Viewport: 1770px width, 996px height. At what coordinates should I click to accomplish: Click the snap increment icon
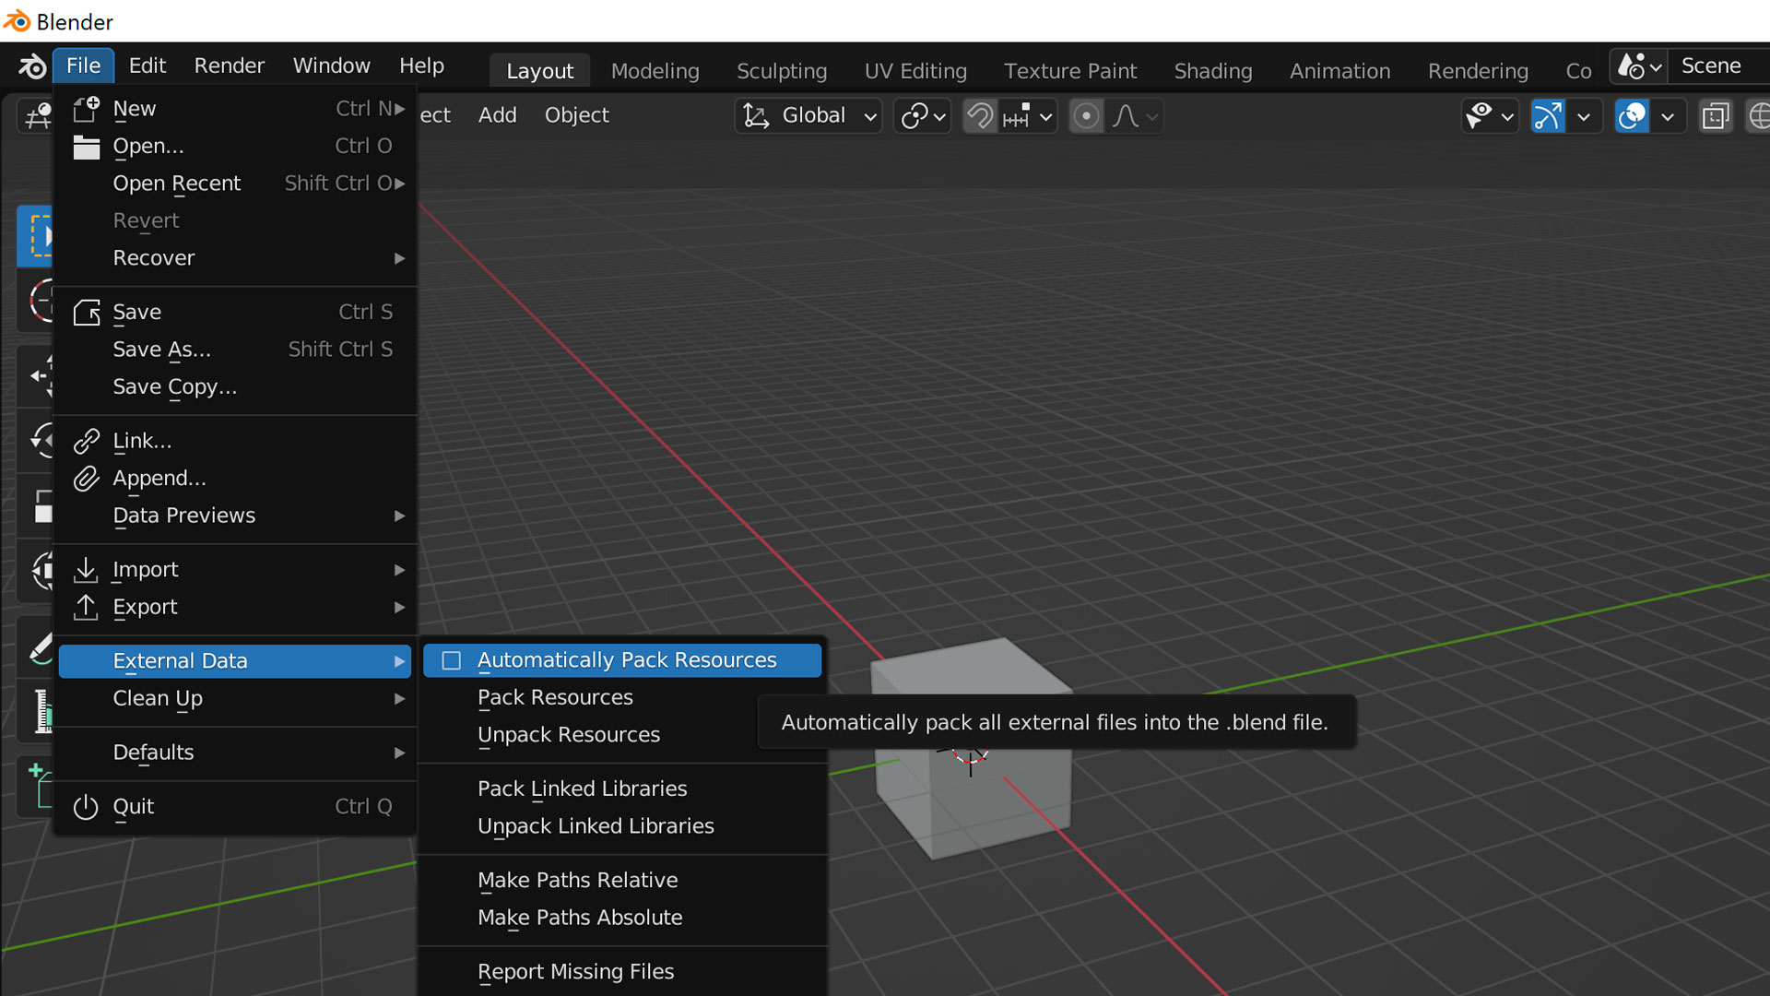(x=1016, y=116)
